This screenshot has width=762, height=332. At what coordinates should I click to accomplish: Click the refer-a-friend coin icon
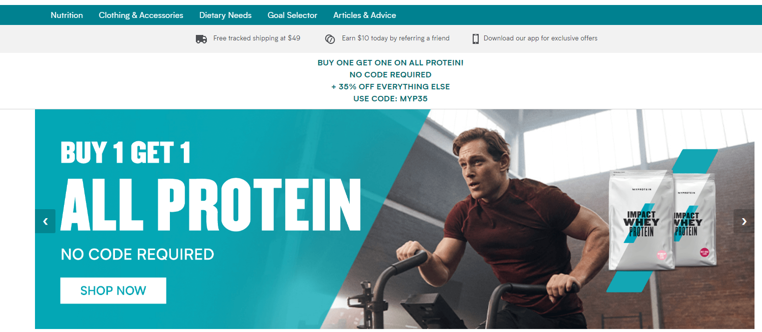point(330,39)
